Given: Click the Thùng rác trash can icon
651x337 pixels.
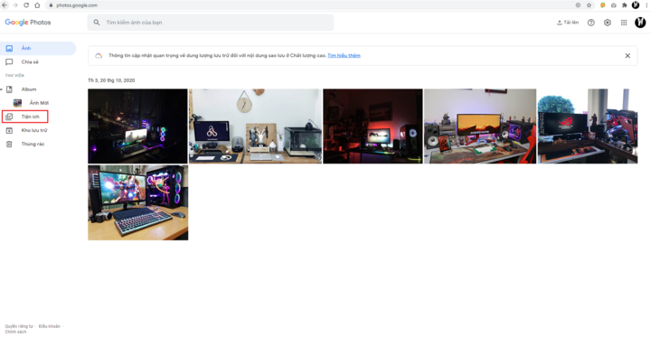Looking at the screenshot, I should pos(9,144).
